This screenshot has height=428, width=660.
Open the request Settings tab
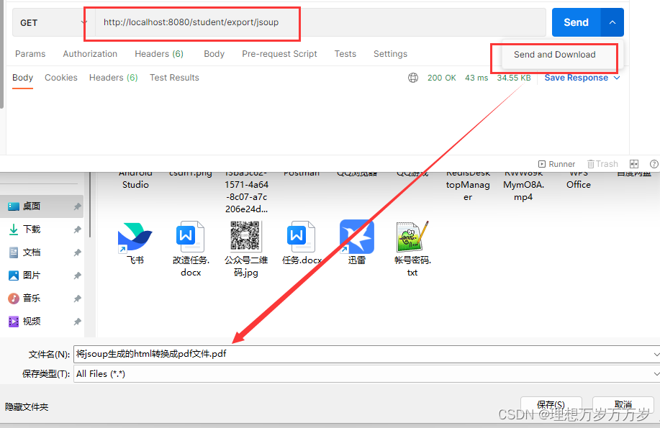(x=390, y=54)
